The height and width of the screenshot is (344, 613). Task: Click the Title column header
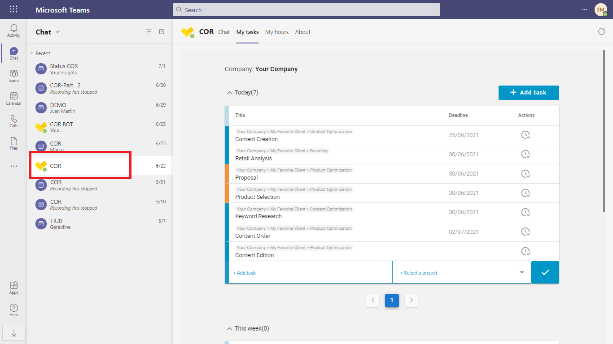[x=240, y=116]
